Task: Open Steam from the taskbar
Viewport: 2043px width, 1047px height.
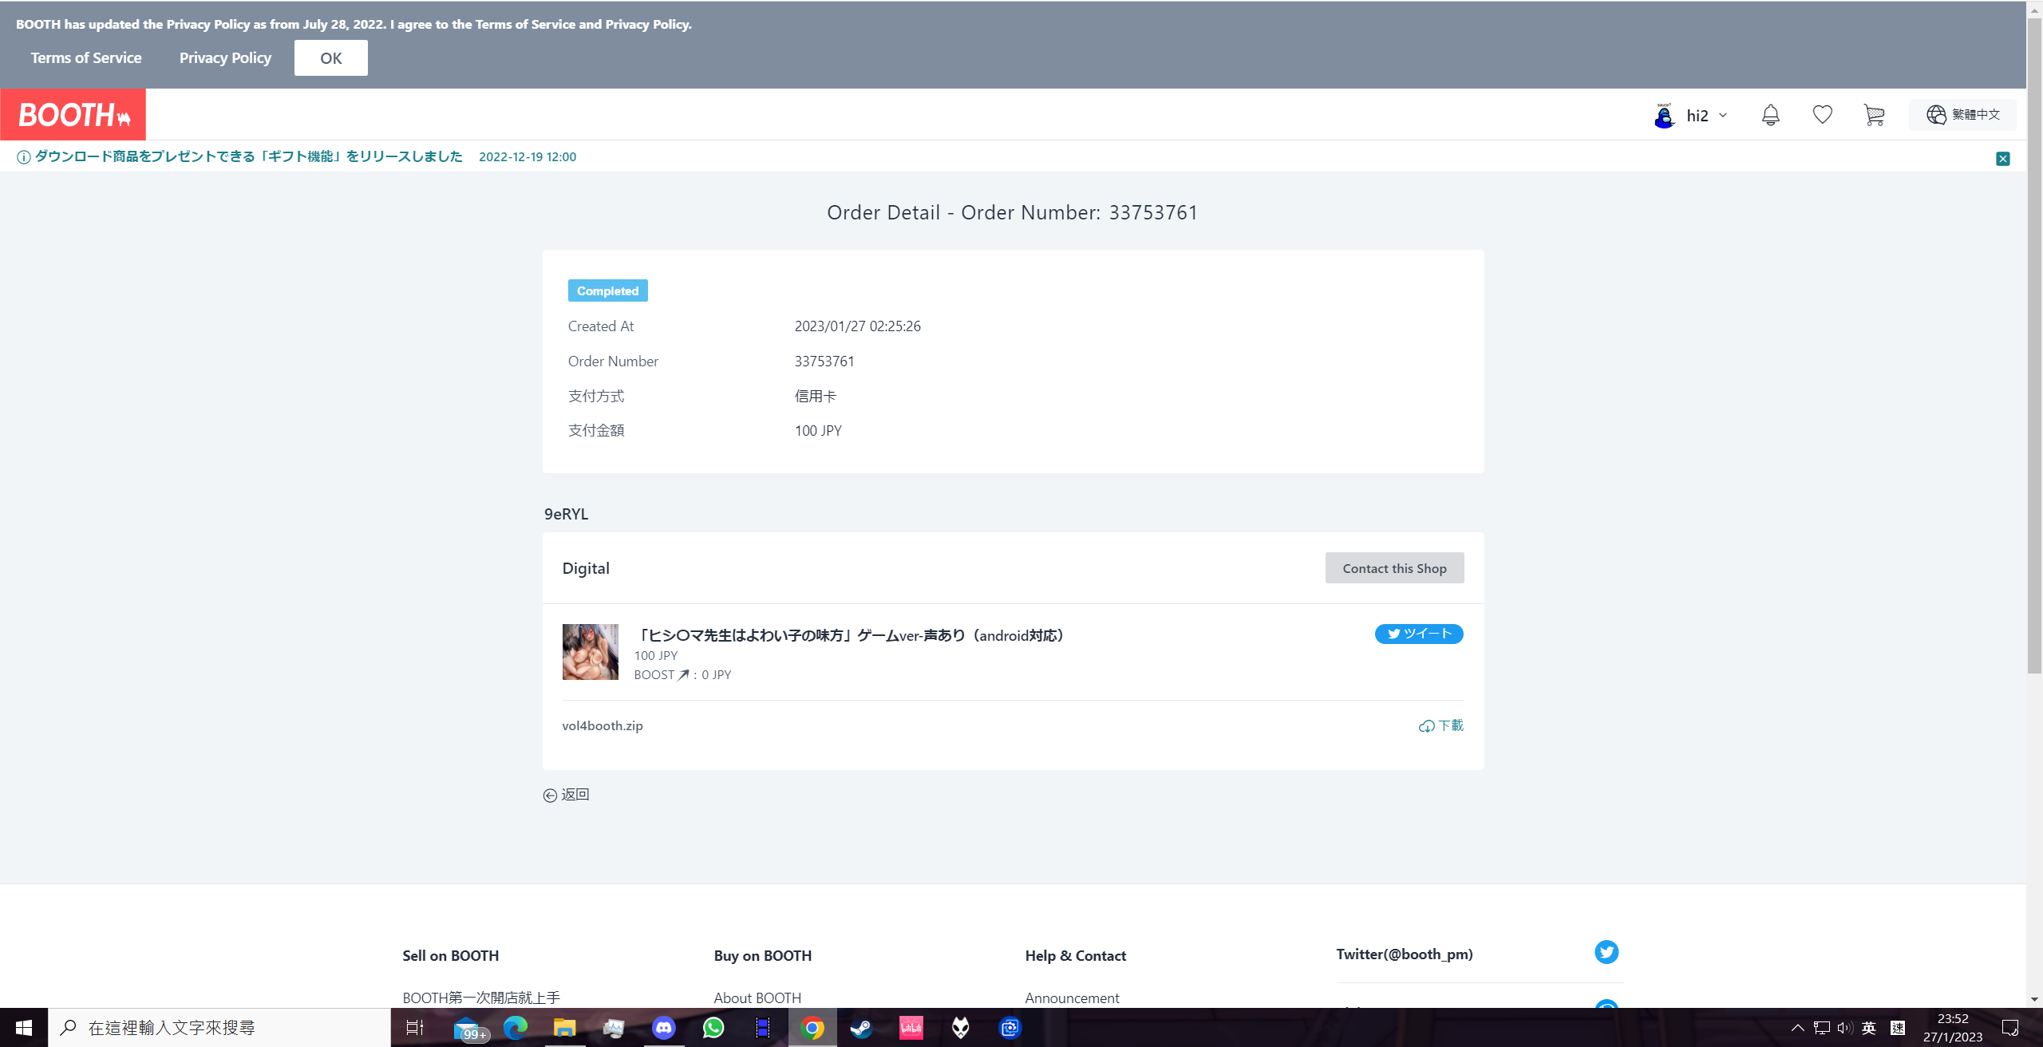Action: (861, 1028)
